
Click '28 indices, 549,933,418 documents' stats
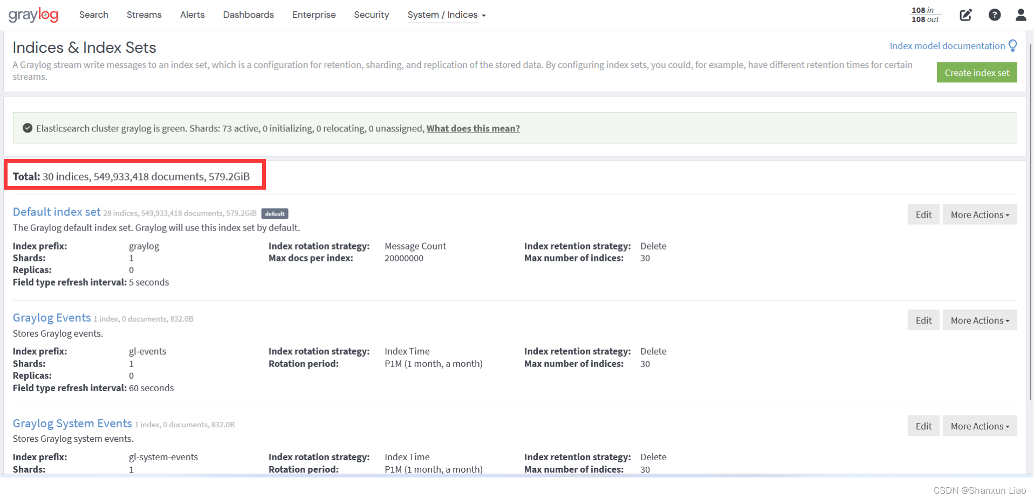click(180, 213)
